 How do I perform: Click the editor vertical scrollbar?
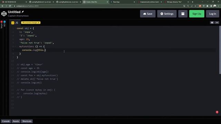tap(220, 50)
